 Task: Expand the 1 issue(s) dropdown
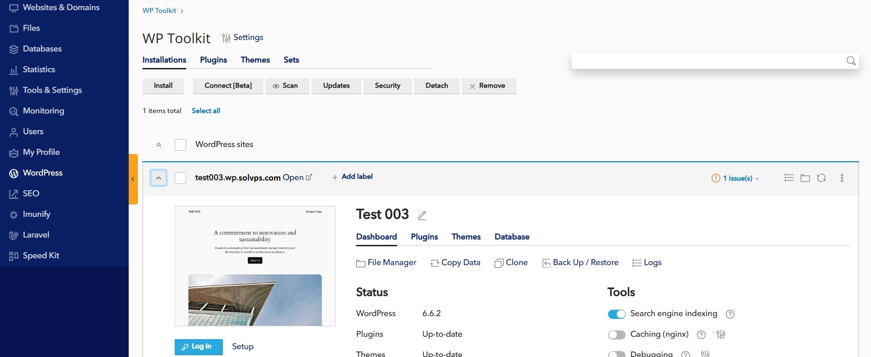pyautogui.click(x=735, y=178)
